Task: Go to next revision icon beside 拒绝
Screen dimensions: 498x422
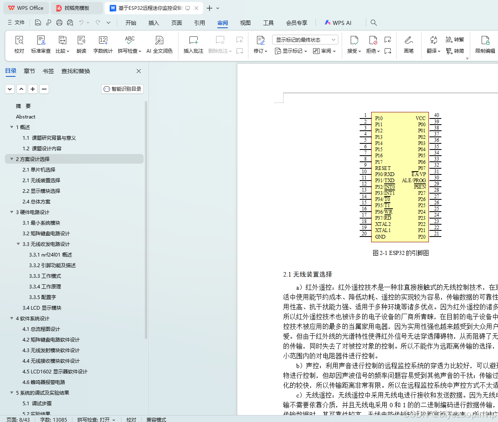Action: tap(388, 51)
